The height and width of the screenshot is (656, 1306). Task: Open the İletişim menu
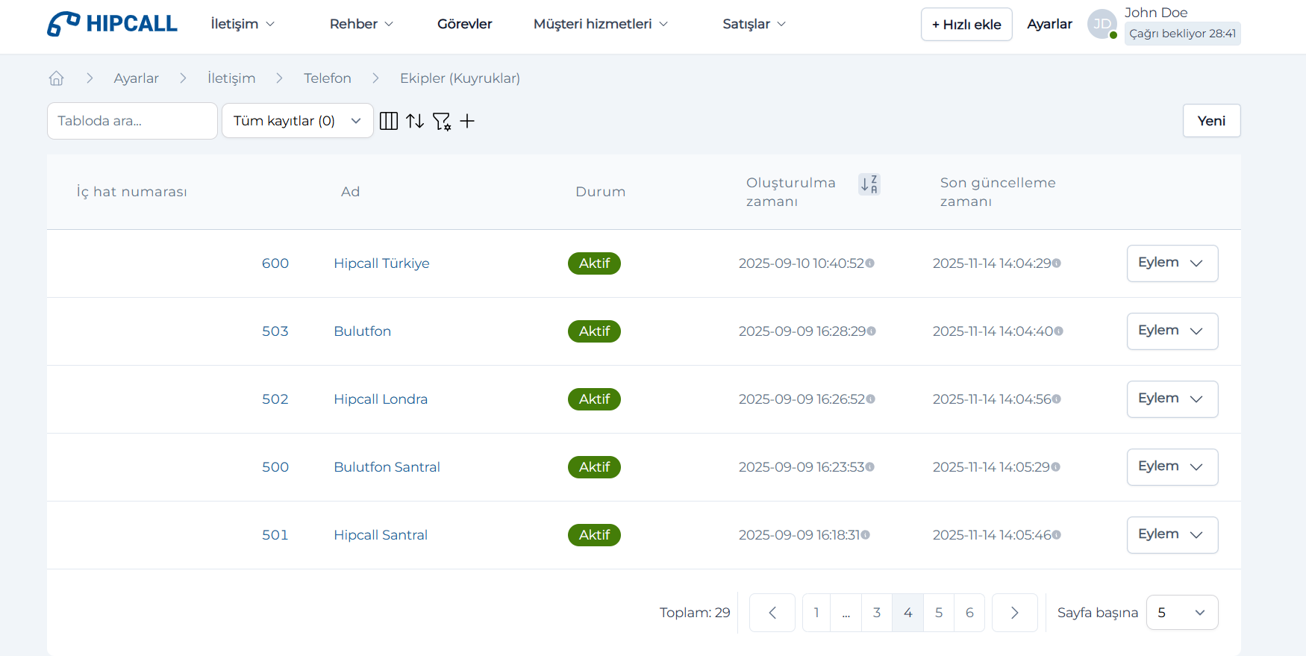point(243,24)
